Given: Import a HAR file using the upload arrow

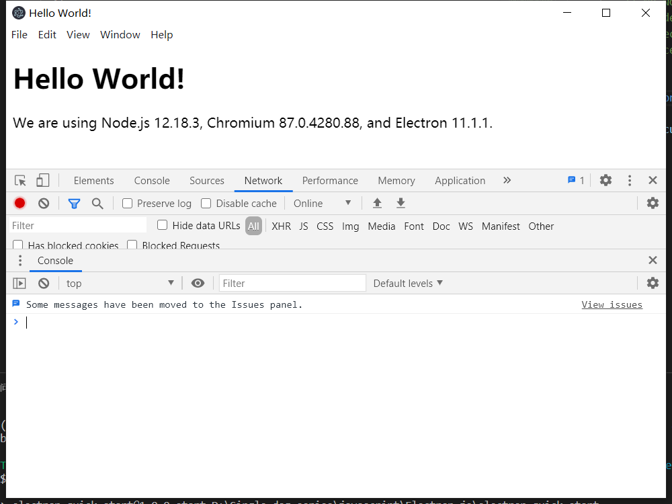Looking at the screenshot, I should 377,203.
